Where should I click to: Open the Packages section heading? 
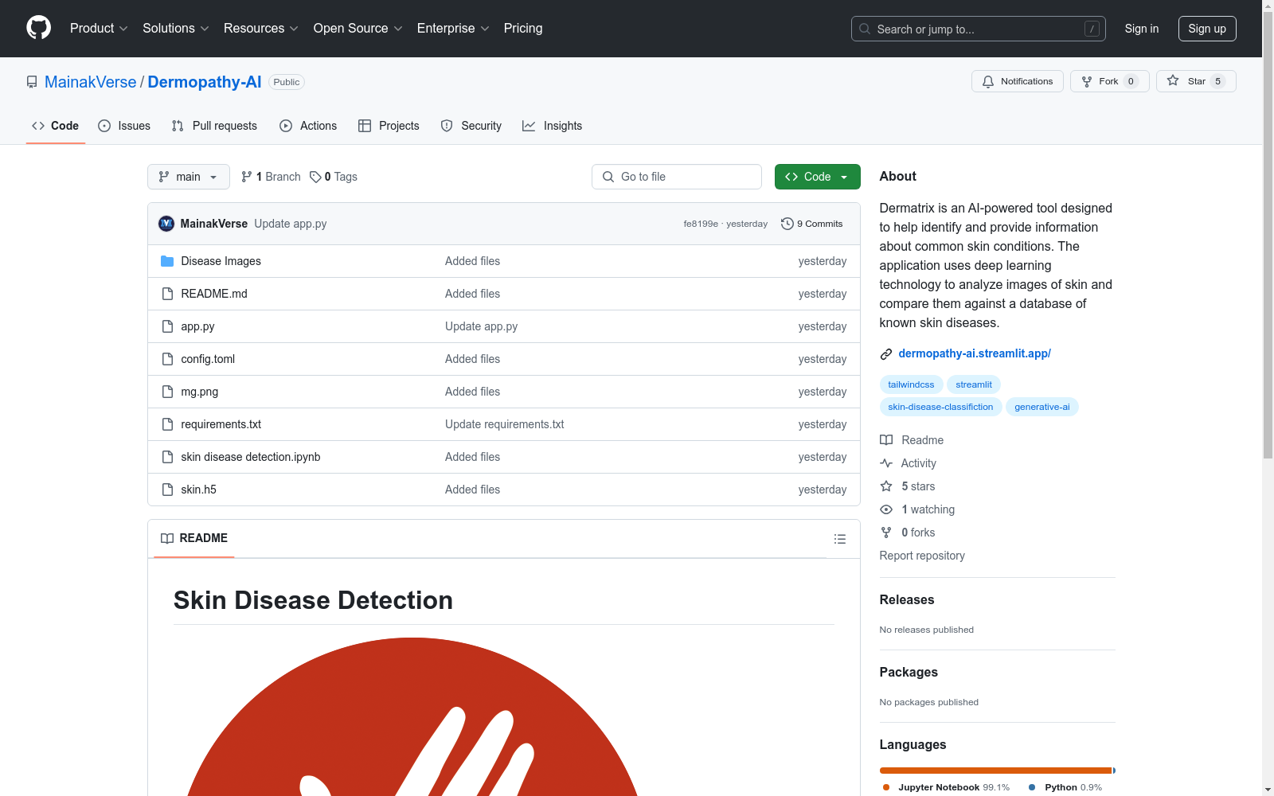[909, 673]
